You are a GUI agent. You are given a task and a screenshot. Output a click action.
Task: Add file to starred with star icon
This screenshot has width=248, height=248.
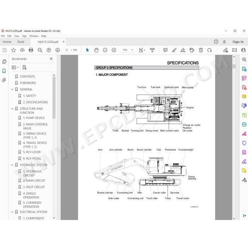(x=13, y=50)
